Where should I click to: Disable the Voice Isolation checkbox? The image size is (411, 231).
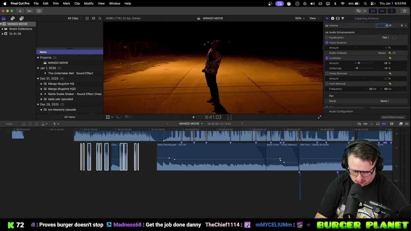tap(327, 43)
